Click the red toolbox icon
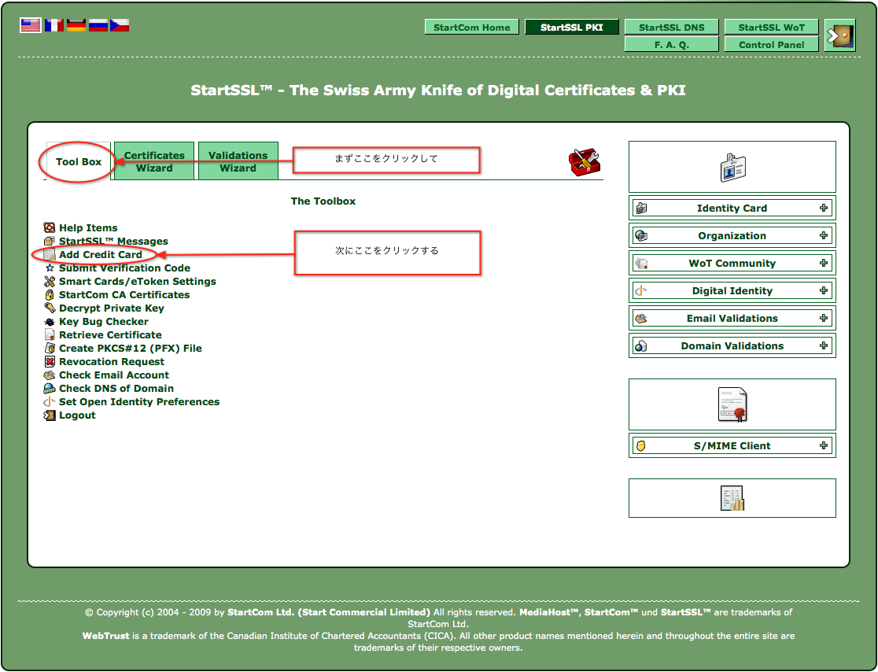The height and width of the screenshot is (672, 878). pyautogui.click(x=584, y=162)
